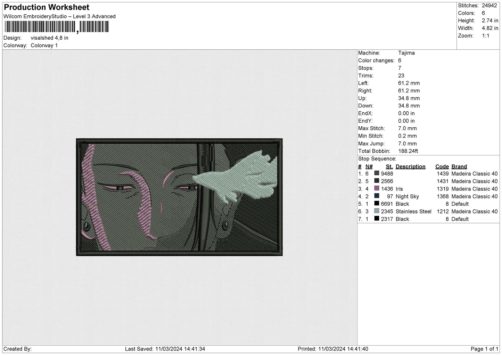Click the Zoom value 1:1
This screenshot has width=502, height=355.
pyautogui.click(x=486, y=36)
